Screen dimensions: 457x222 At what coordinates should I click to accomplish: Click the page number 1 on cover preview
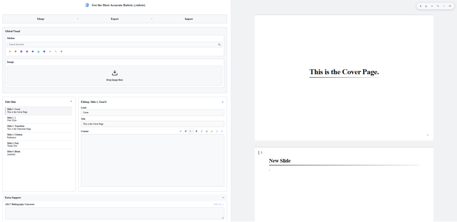pyautogui.click(x=427, y=135)
